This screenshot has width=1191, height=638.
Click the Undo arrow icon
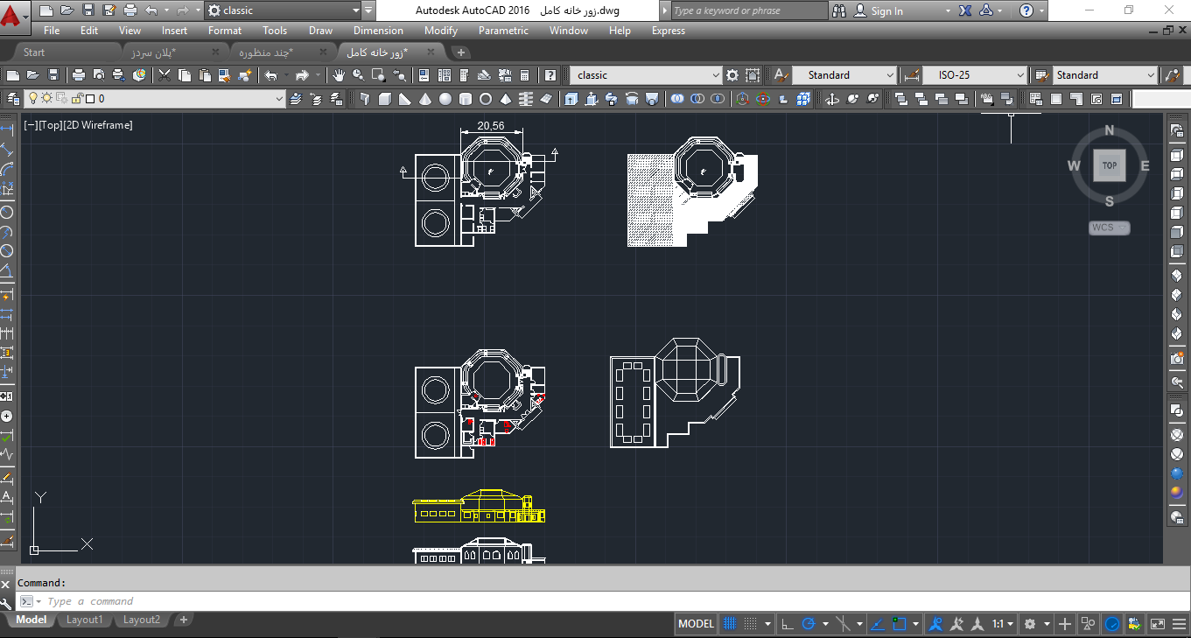click(271, 75)
